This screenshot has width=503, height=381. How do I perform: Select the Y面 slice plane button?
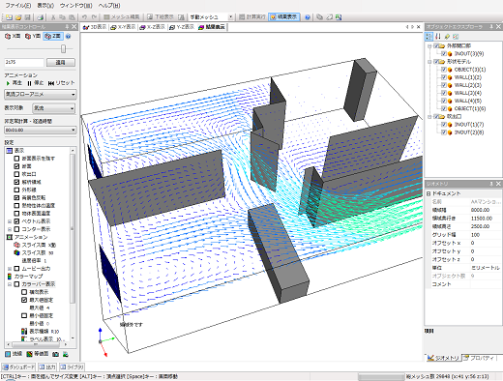[33, 36]
